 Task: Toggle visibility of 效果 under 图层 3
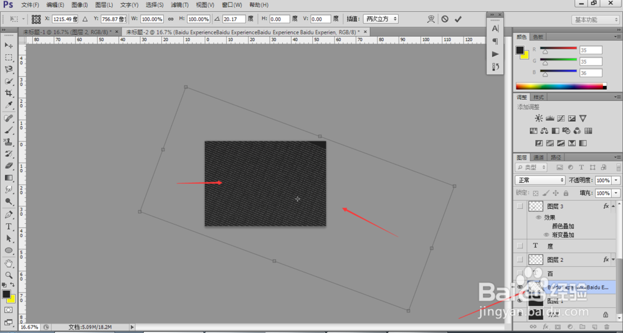point(539,217)
